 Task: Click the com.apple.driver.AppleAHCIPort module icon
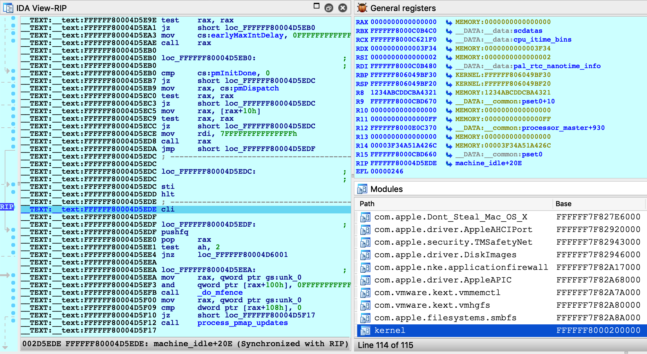click(365, 230)
